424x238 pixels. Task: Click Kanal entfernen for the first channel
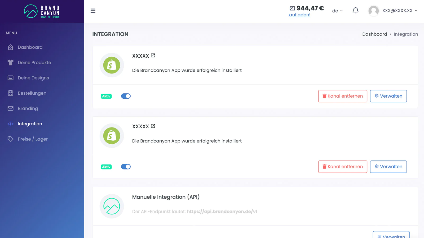click(342, 96)
